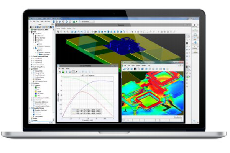Click the green export icon in graph toolbar
The width and height of the screenshot is (230, 153).
(64, 72)
